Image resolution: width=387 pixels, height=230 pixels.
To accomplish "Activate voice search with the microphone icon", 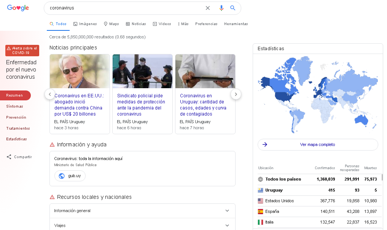I will point(221,8).
